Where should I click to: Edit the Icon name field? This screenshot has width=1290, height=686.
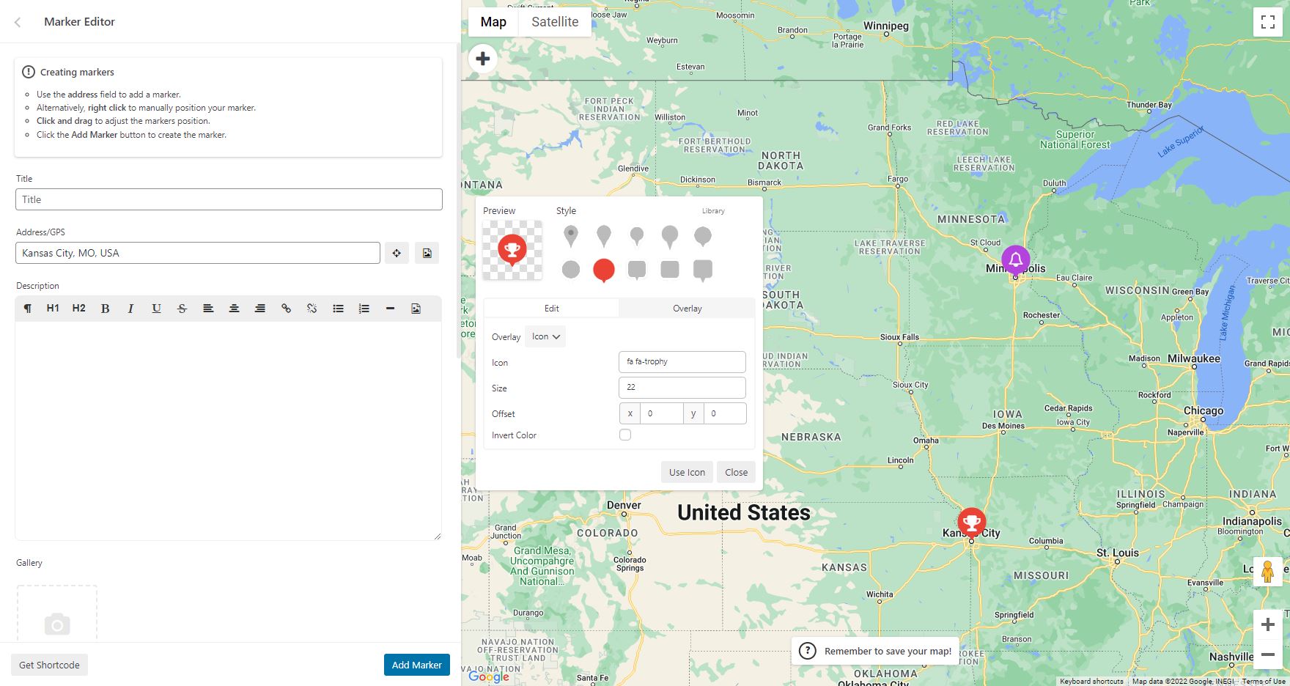[x=682, y=361]
